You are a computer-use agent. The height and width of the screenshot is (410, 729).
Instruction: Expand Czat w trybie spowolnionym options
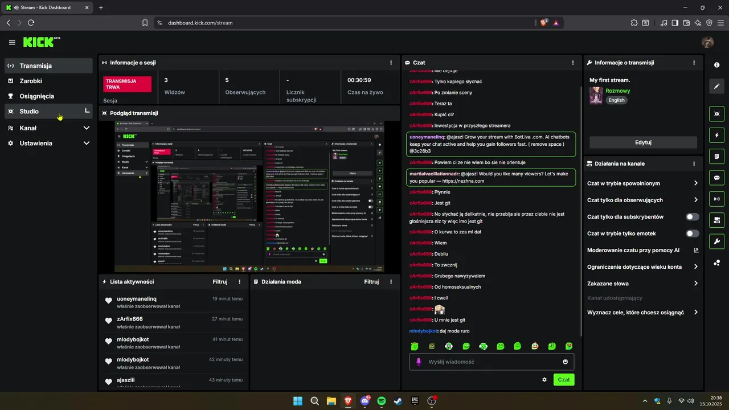click(x=696, y=183)
